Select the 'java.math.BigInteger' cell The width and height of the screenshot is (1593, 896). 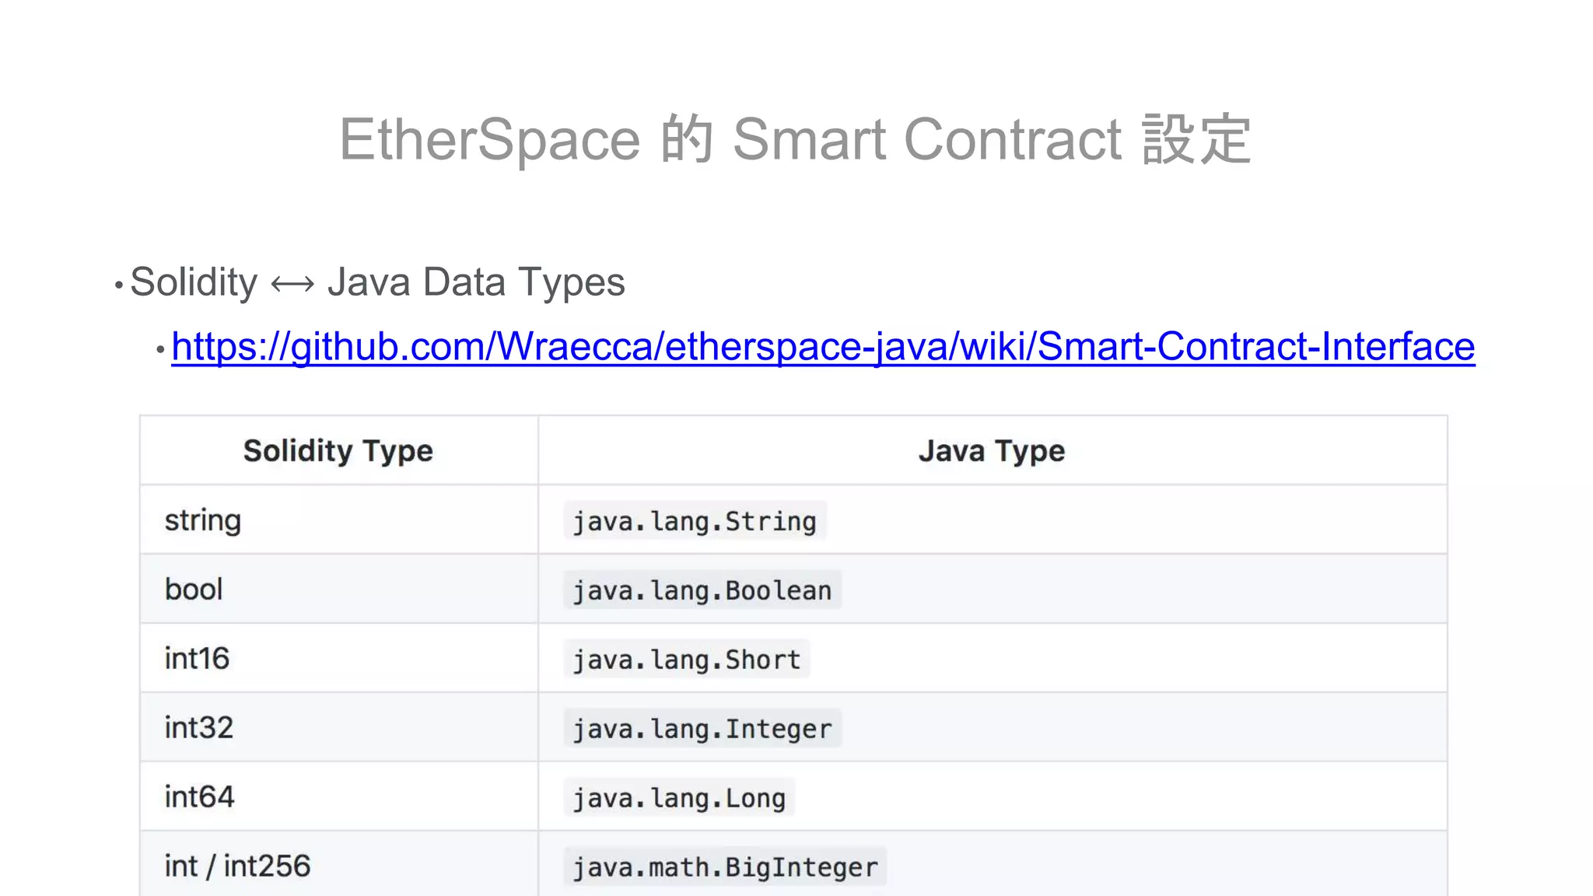coord(992,864)
